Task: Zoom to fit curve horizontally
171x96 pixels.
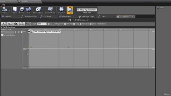Action: [x=29, y=32]
